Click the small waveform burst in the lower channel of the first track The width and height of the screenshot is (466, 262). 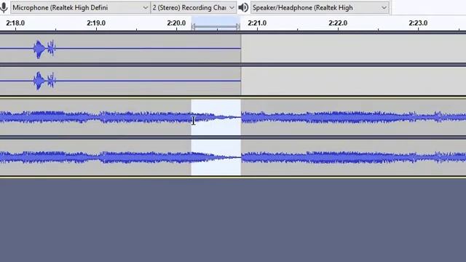click(44, 81)
